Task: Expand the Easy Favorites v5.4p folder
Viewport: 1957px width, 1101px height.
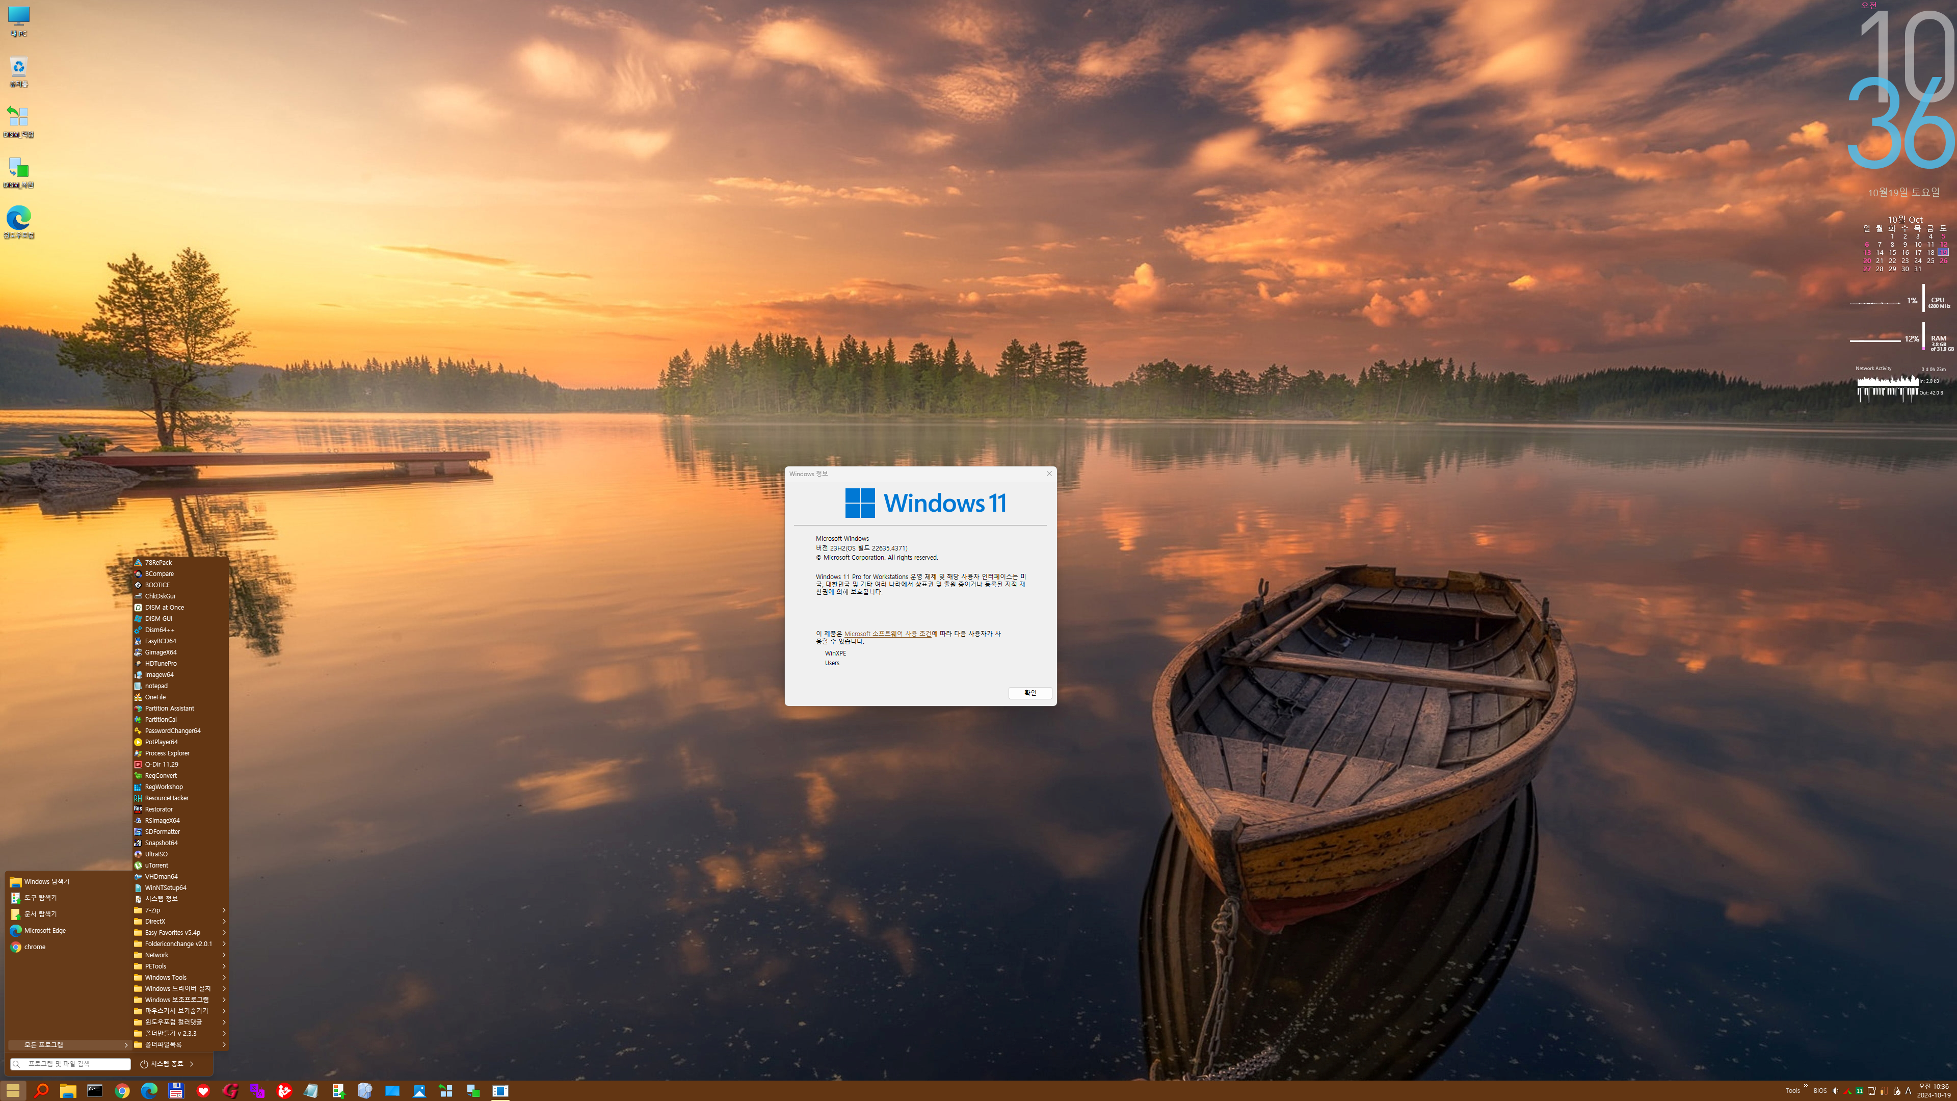Action: [180, 932]
